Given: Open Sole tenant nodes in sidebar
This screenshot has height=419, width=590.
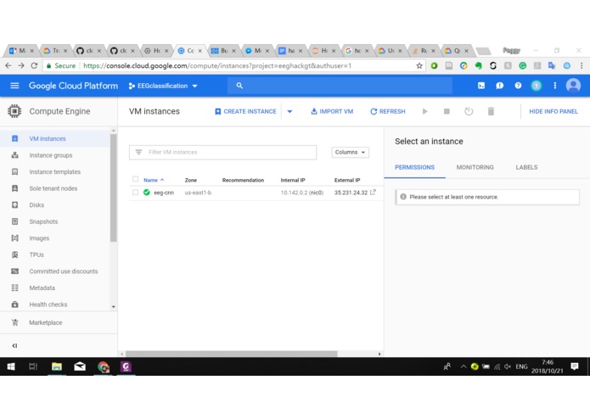Looking at the screenshot, I should point(55,188).
